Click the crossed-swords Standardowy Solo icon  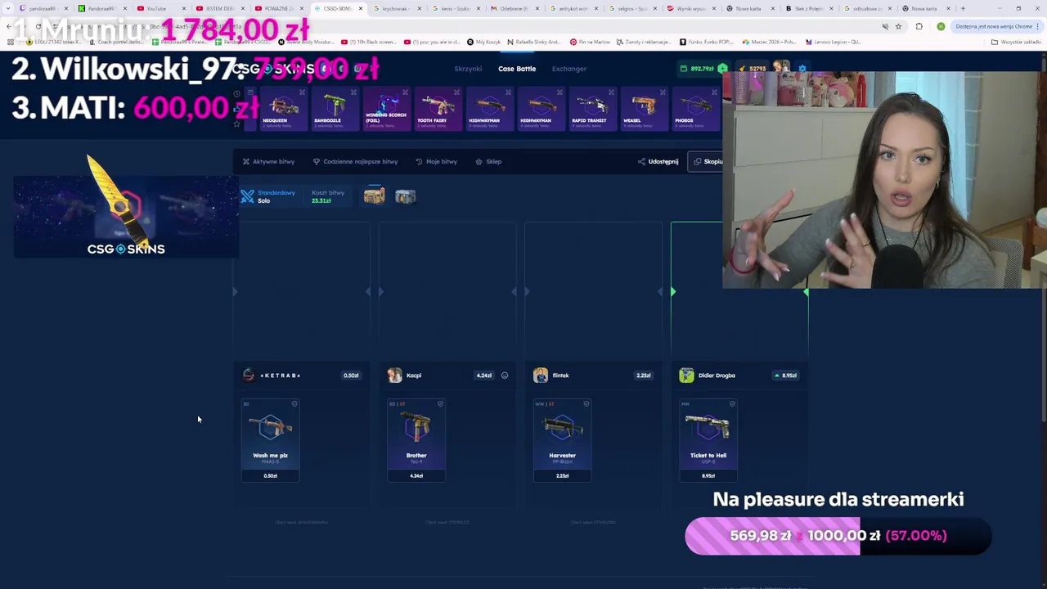247,196
